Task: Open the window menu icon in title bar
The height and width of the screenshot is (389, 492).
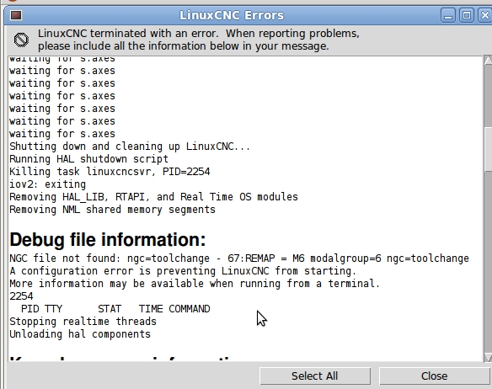Action: [16, 15]
